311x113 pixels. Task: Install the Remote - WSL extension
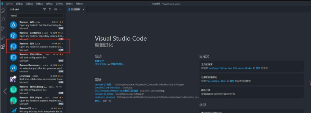click(x=61, y=28)
